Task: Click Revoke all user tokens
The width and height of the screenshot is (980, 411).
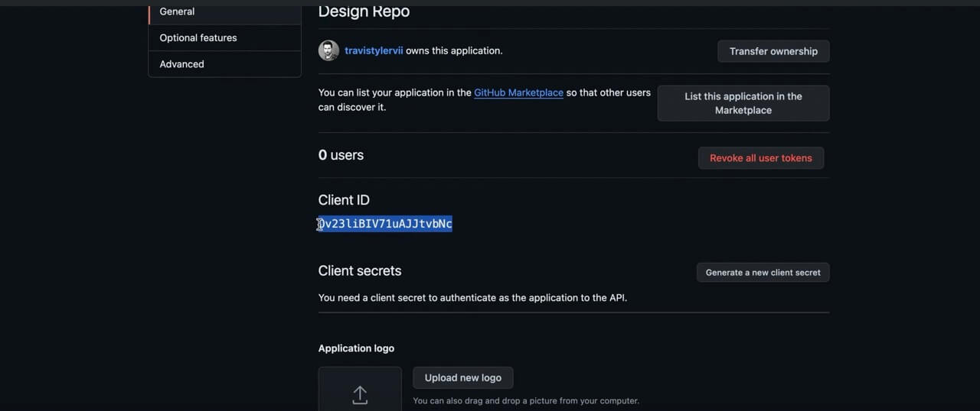Action: (x=760, y=158)
